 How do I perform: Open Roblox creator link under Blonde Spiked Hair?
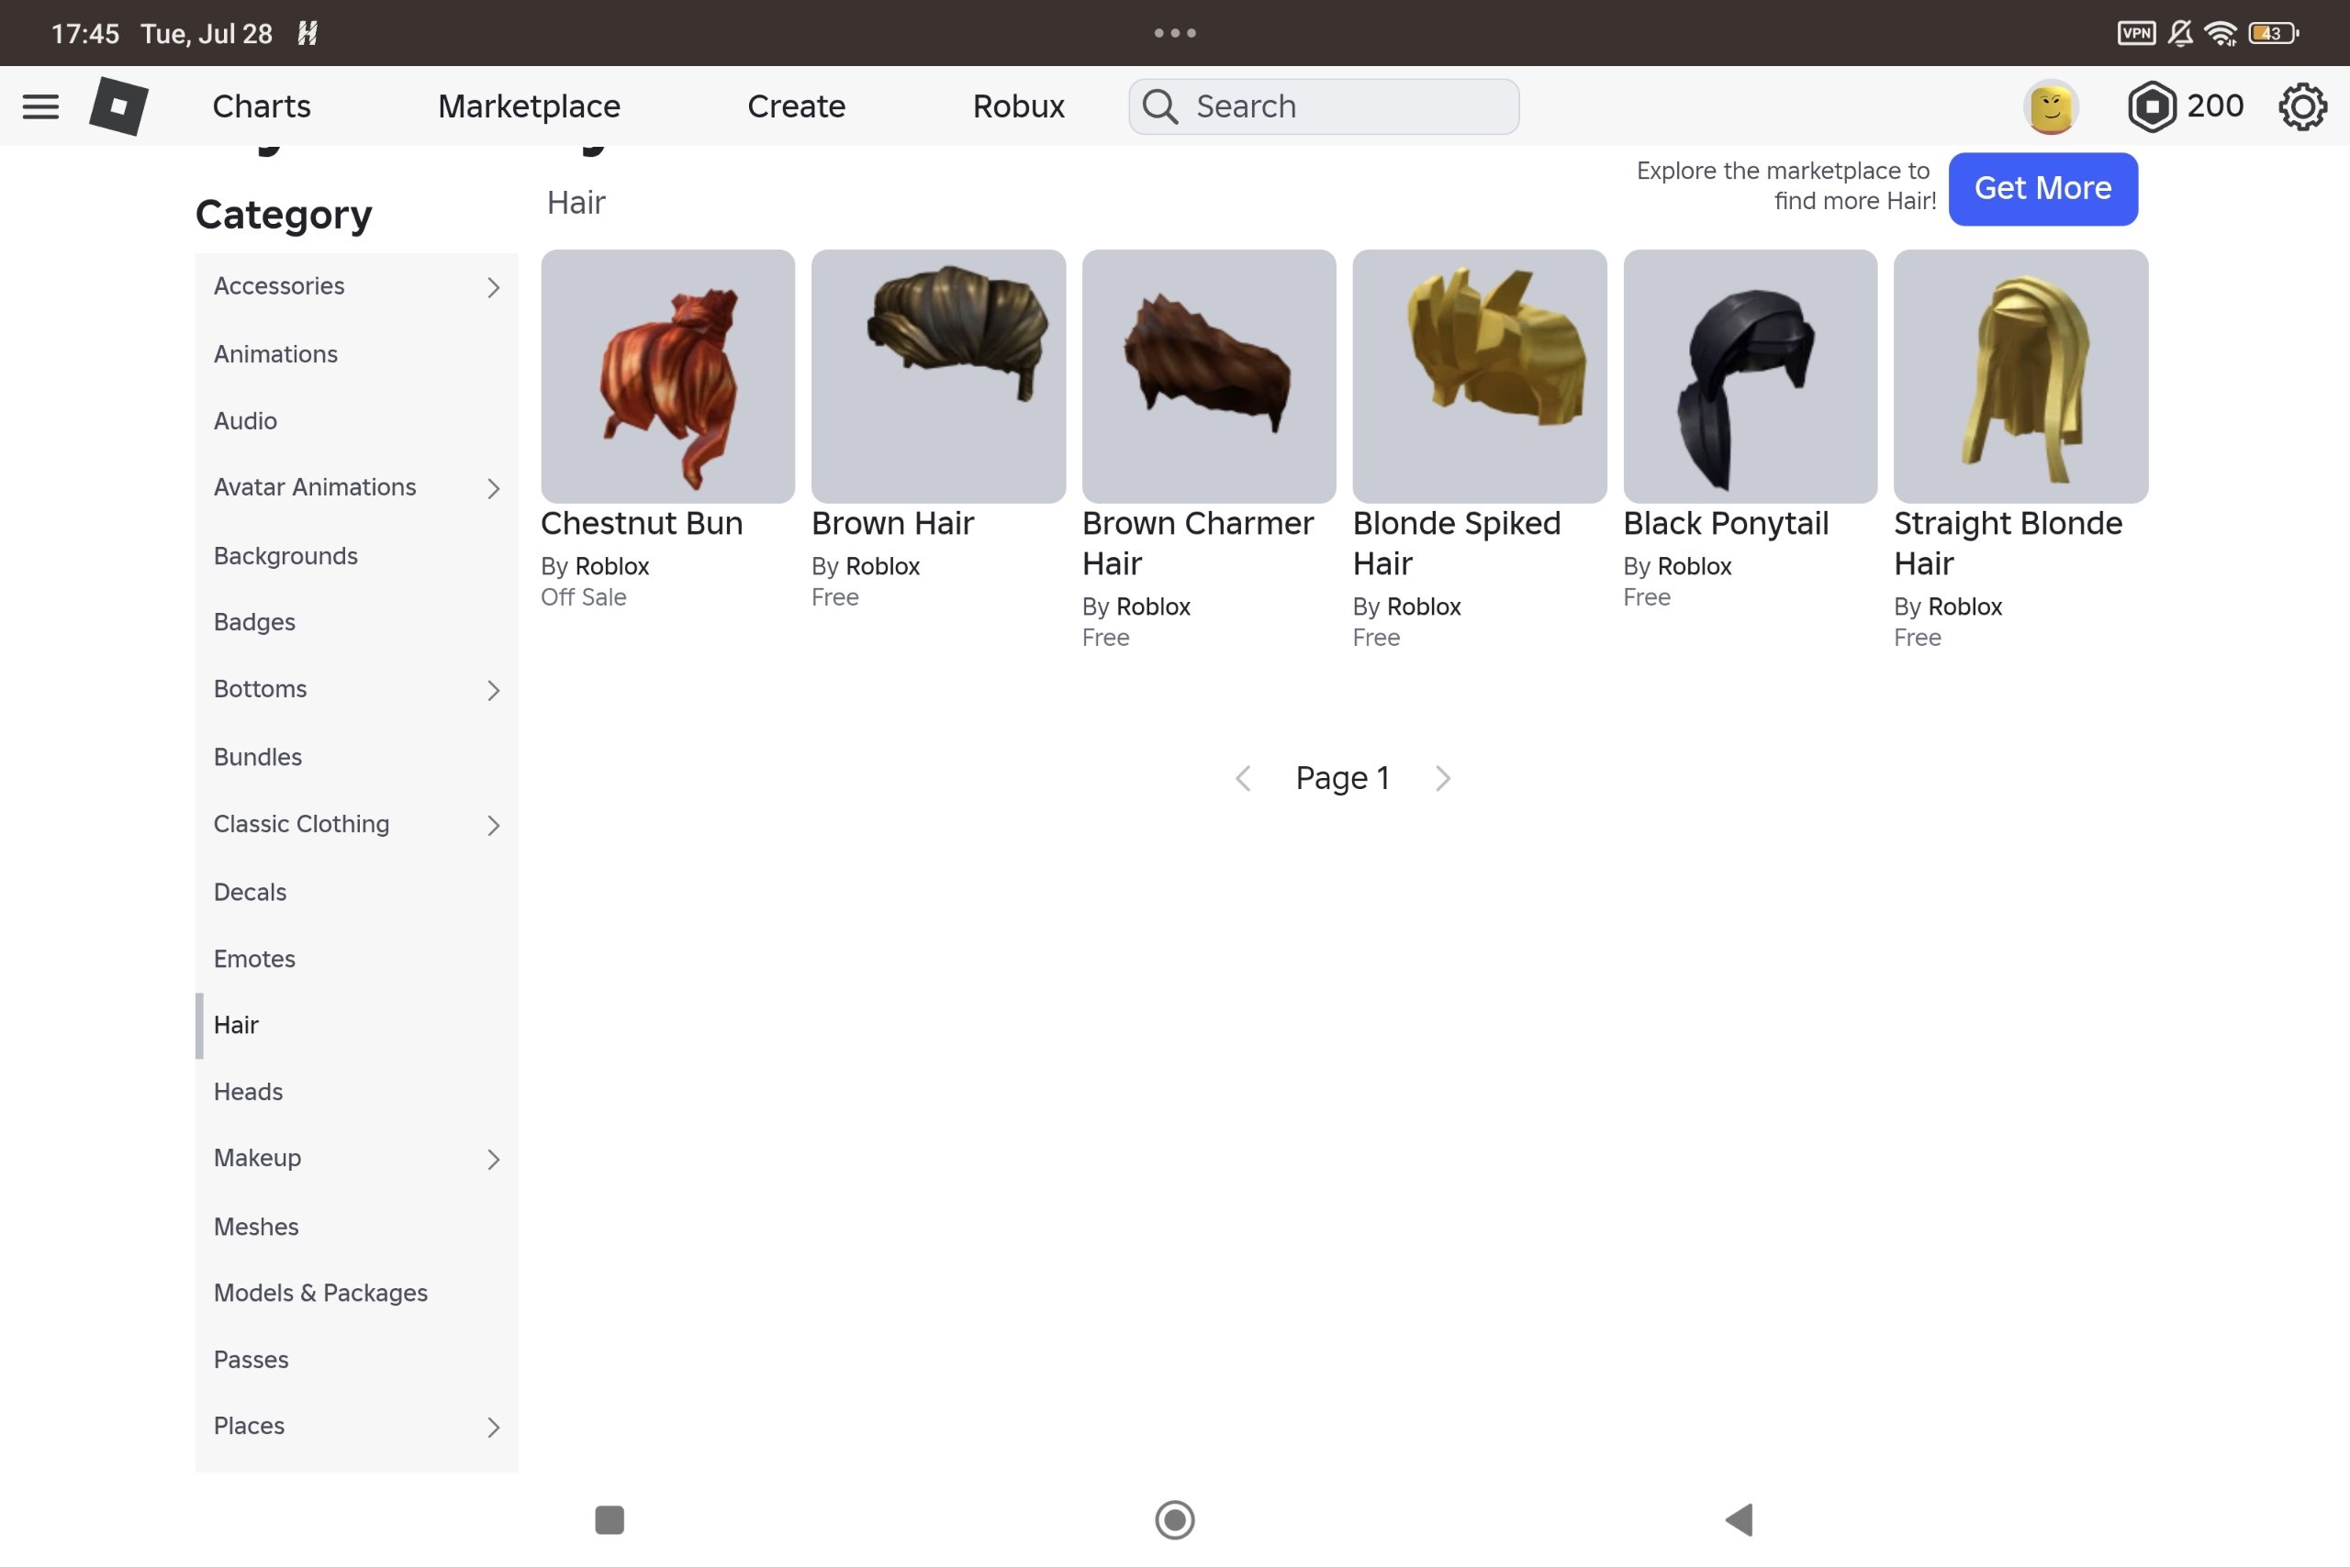tap(1425, 607)
